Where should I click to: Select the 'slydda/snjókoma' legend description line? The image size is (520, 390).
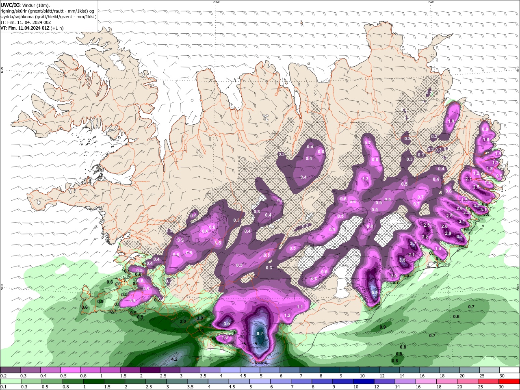point(48,17)
